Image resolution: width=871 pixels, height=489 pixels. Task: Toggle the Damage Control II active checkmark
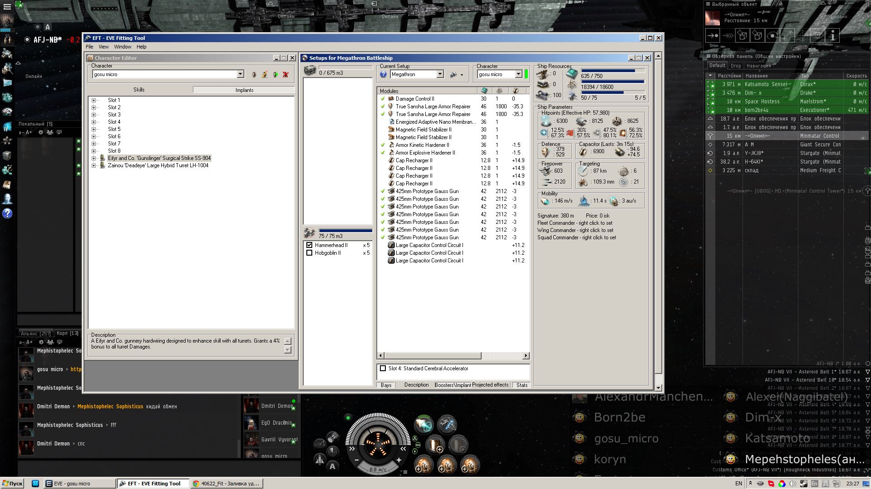pos(383,99)
